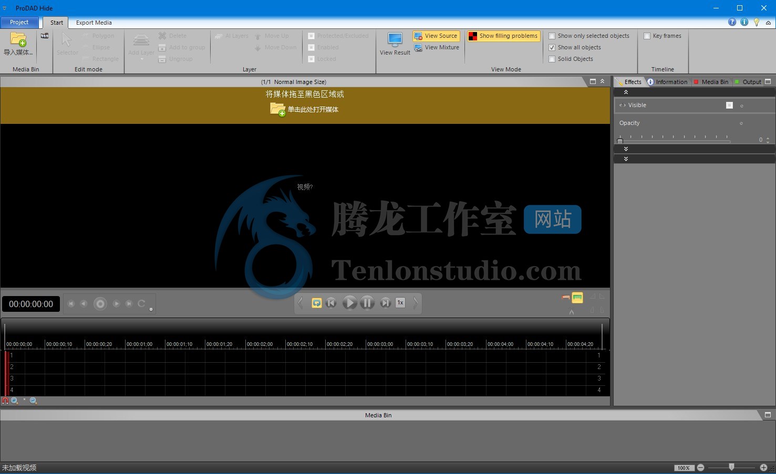Click the keyframe clock icon next to Opacity
The image size is (776, 474).
[x=741, y=123]
